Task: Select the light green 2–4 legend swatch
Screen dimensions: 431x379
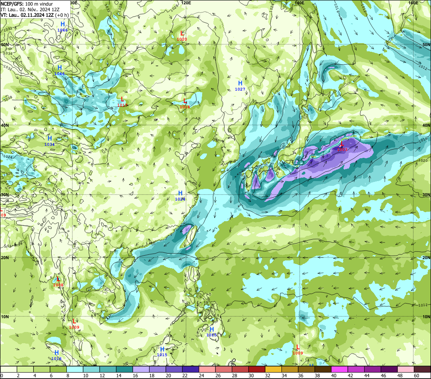Action: tap(25, 369)
